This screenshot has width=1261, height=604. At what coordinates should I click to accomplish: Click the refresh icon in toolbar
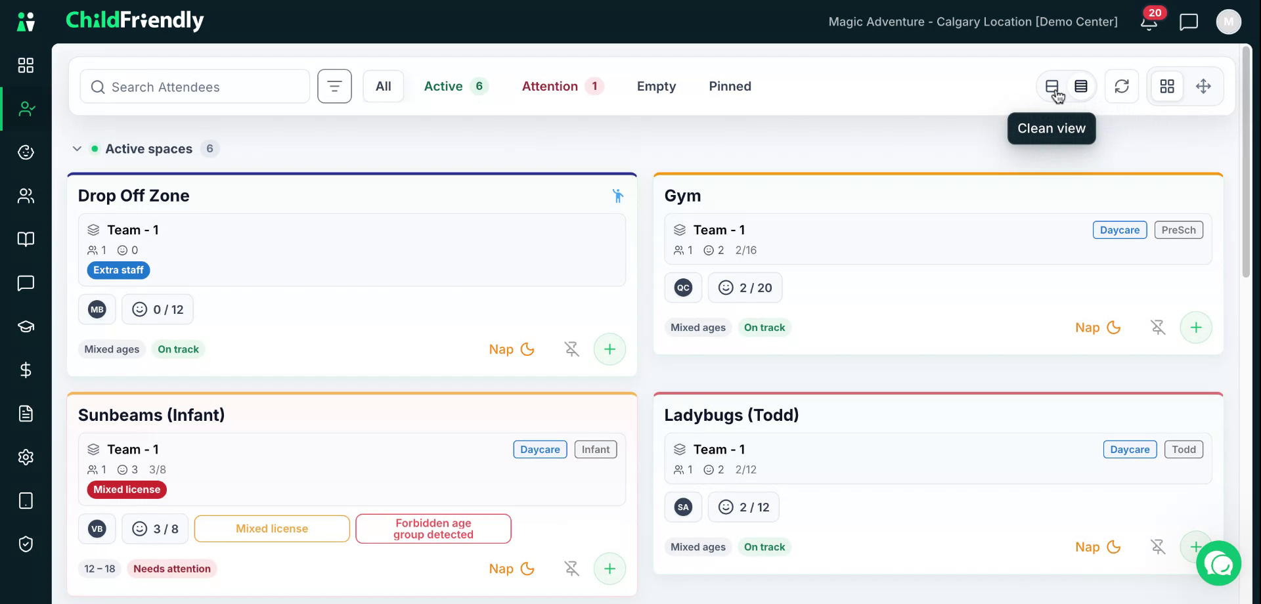1122,86
